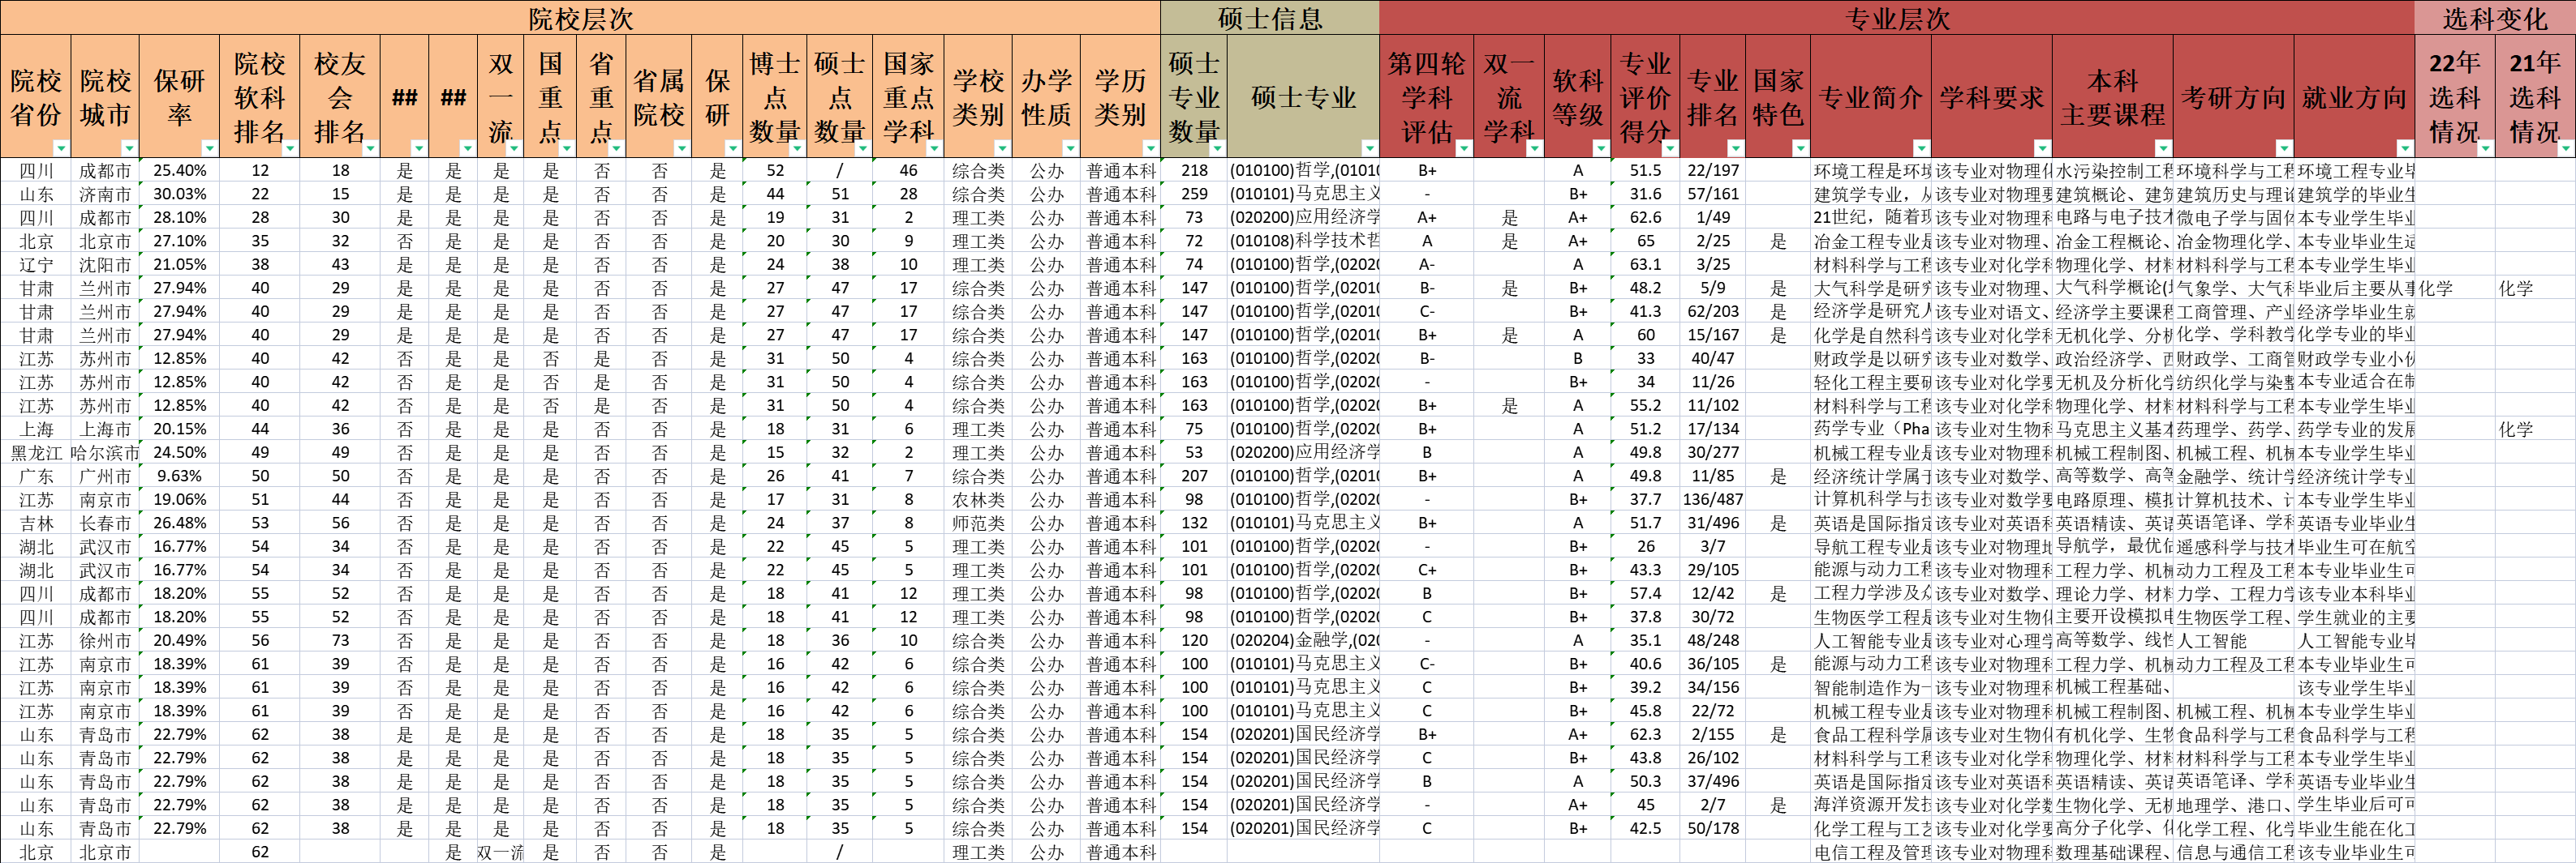Click the 沈阳市 city cell

click(x=105, y=265)
